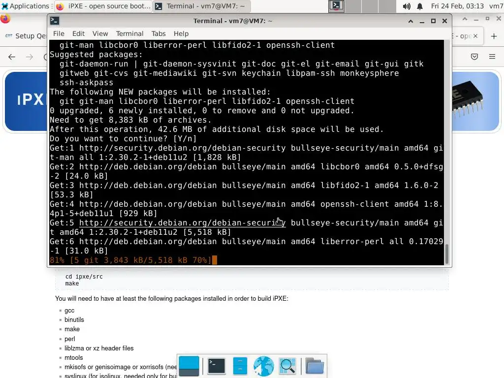Minimize the Terminal window
This screenshot has width=504, height=378.
[422, 21]
